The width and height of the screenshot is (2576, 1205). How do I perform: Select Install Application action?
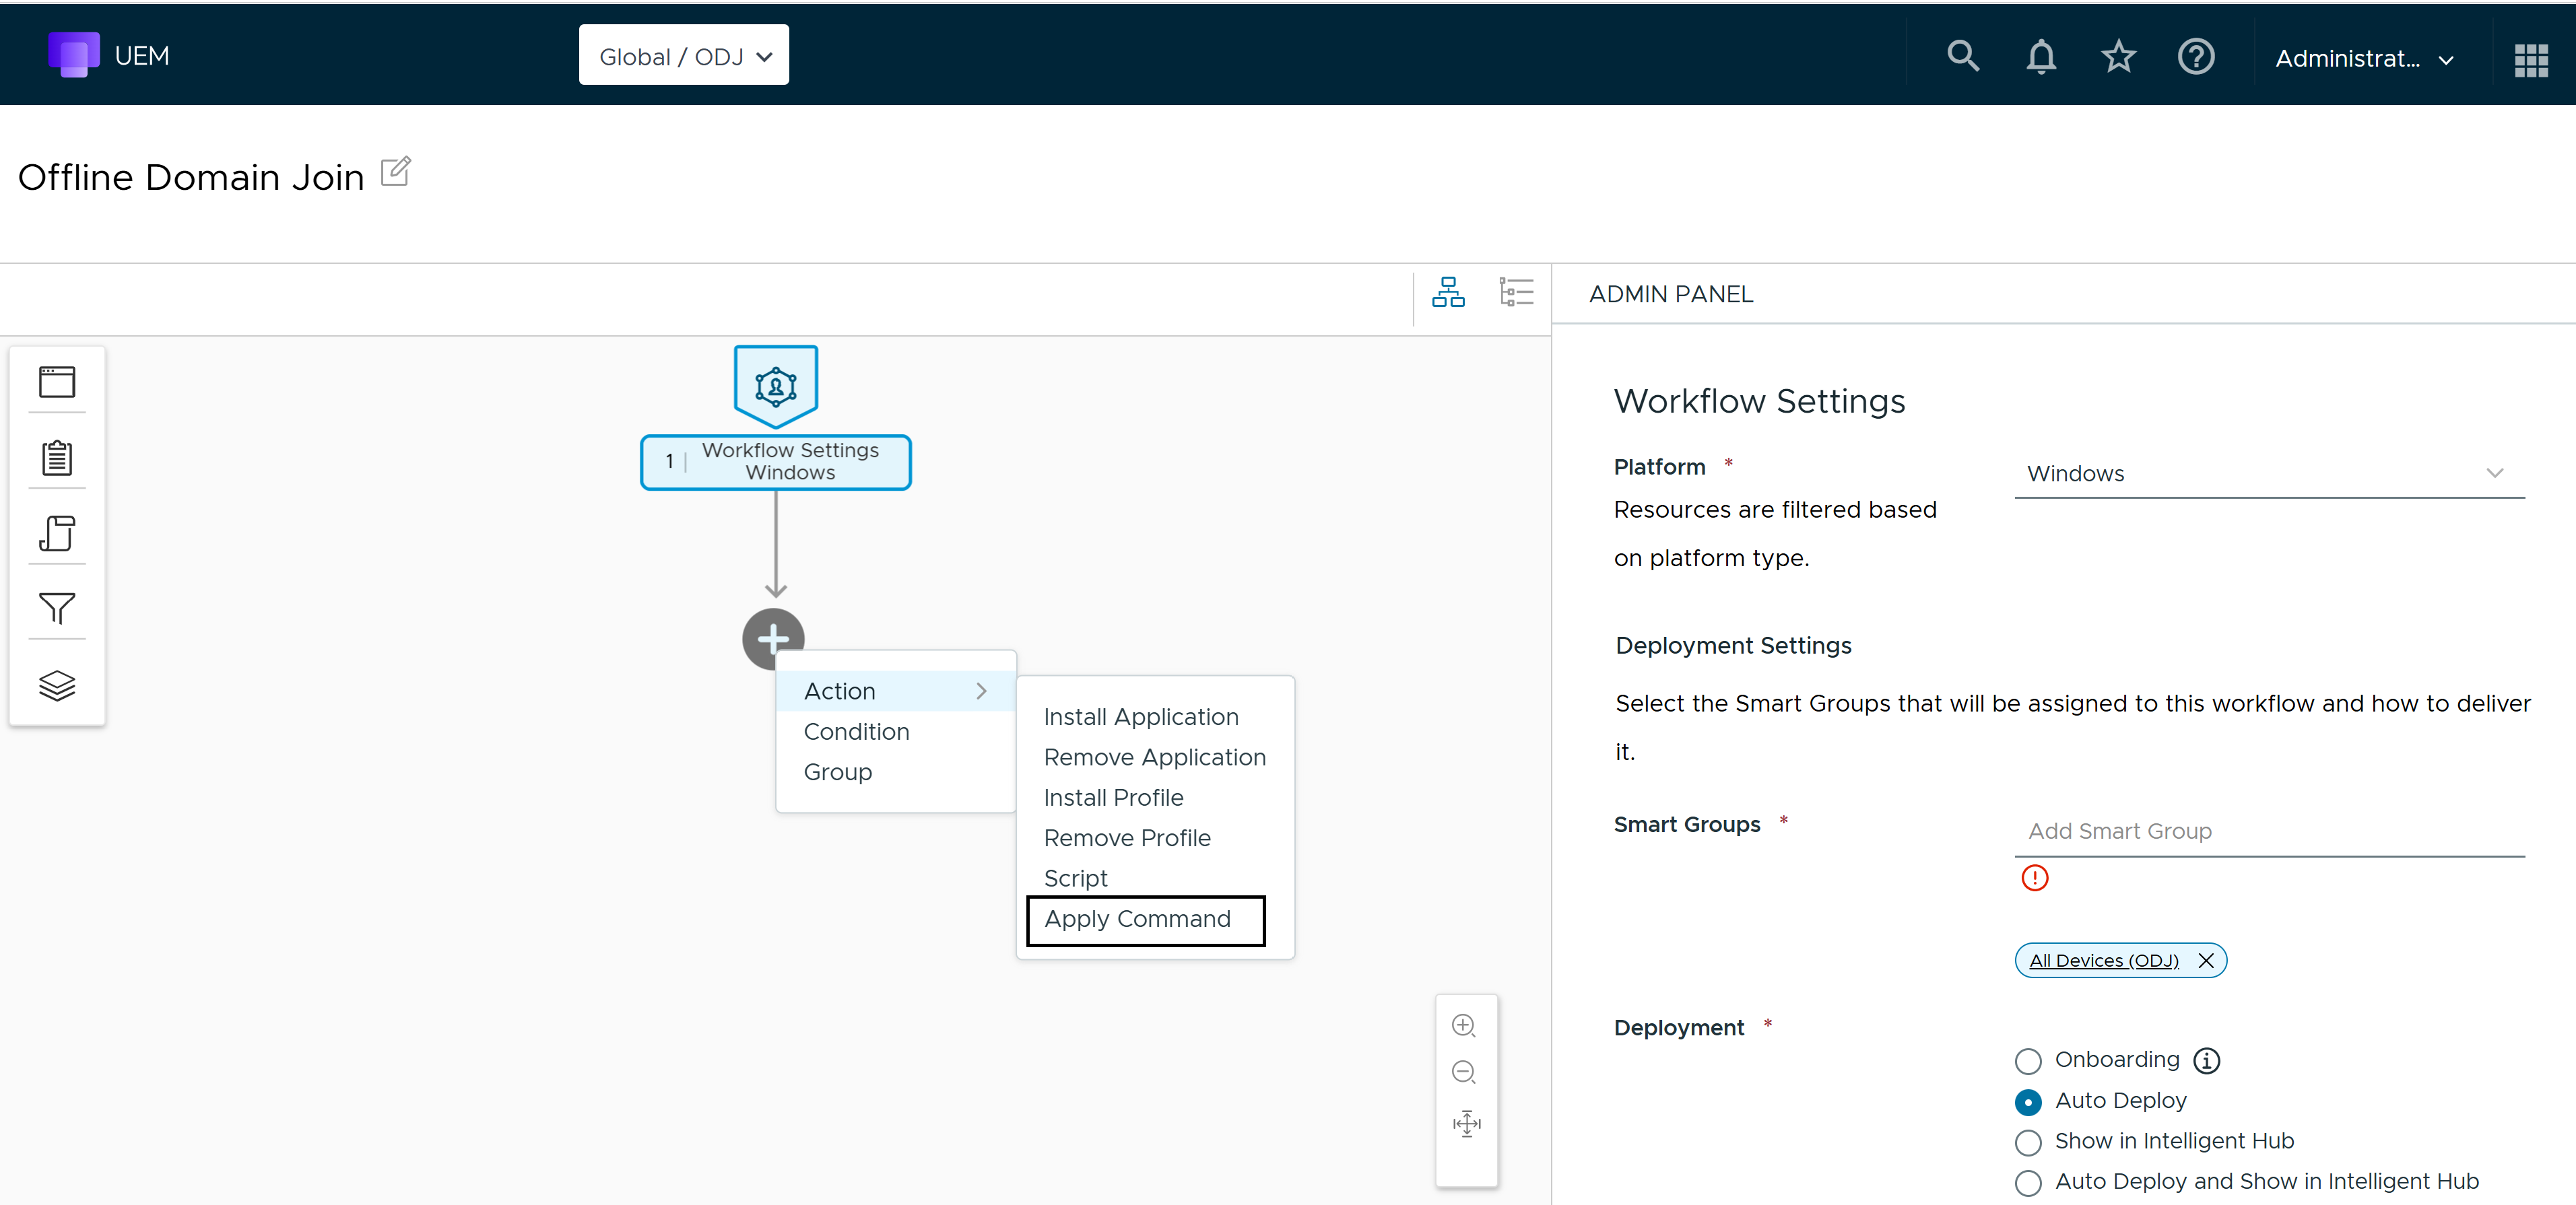1141,716
